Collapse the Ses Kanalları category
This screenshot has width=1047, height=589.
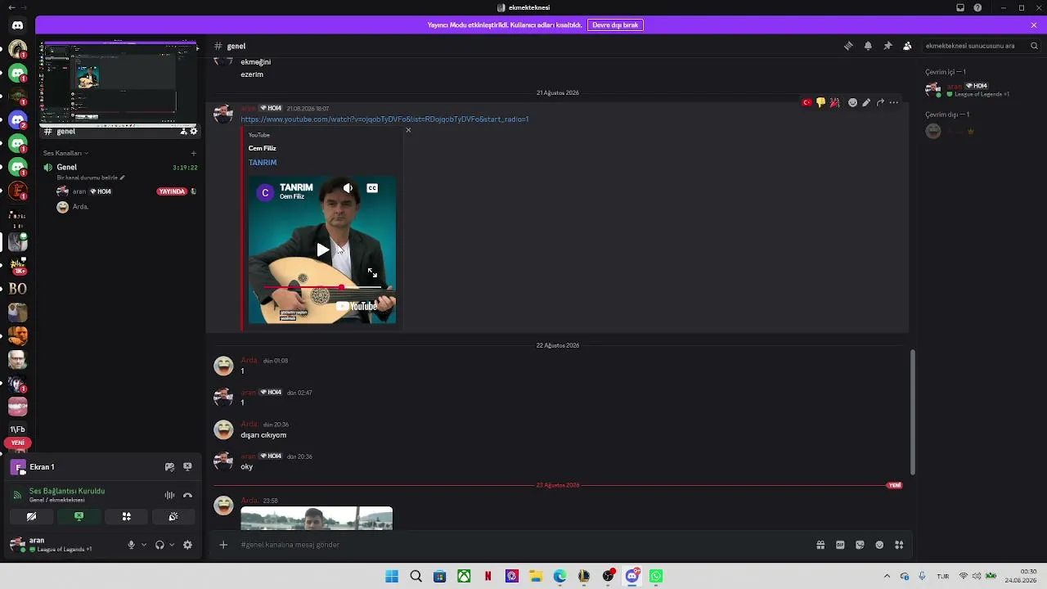65,153
